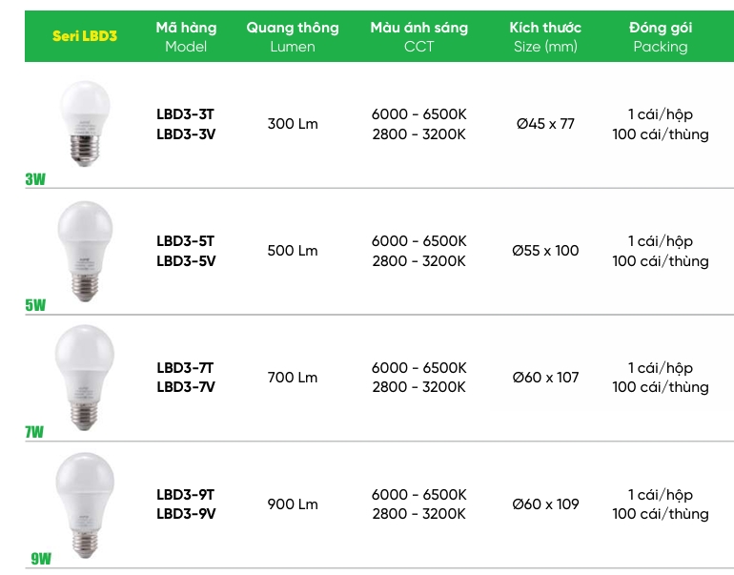734x575 pixels.
Task: Click the green 9W wattage label
Action: pyautogui.click(x=40, y=559)
